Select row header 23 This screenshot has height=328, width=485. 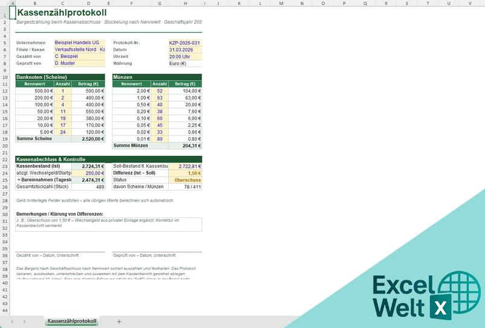(5, 166)
